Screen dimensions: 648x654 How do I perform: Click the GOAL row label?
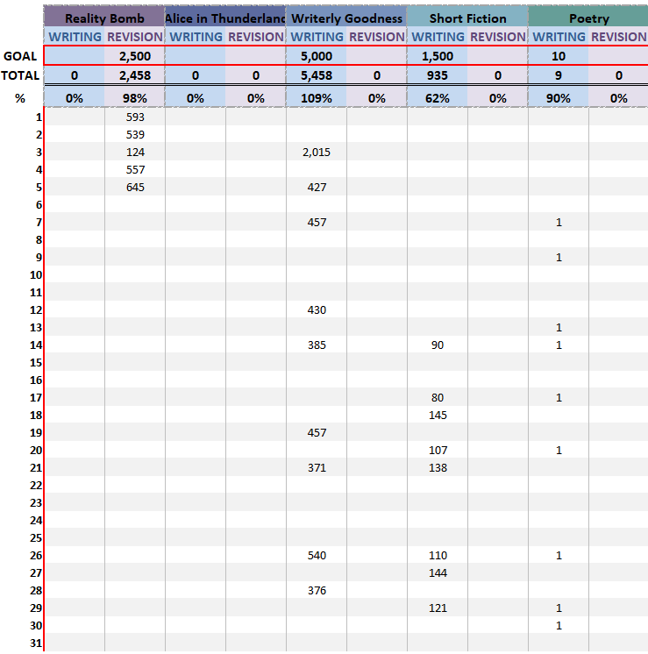tap(20, 56)
